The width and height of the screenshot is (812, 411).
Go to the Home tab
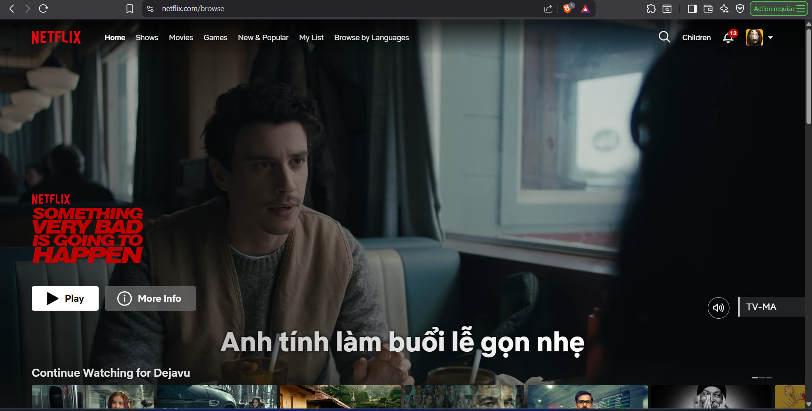click(115, 38)
